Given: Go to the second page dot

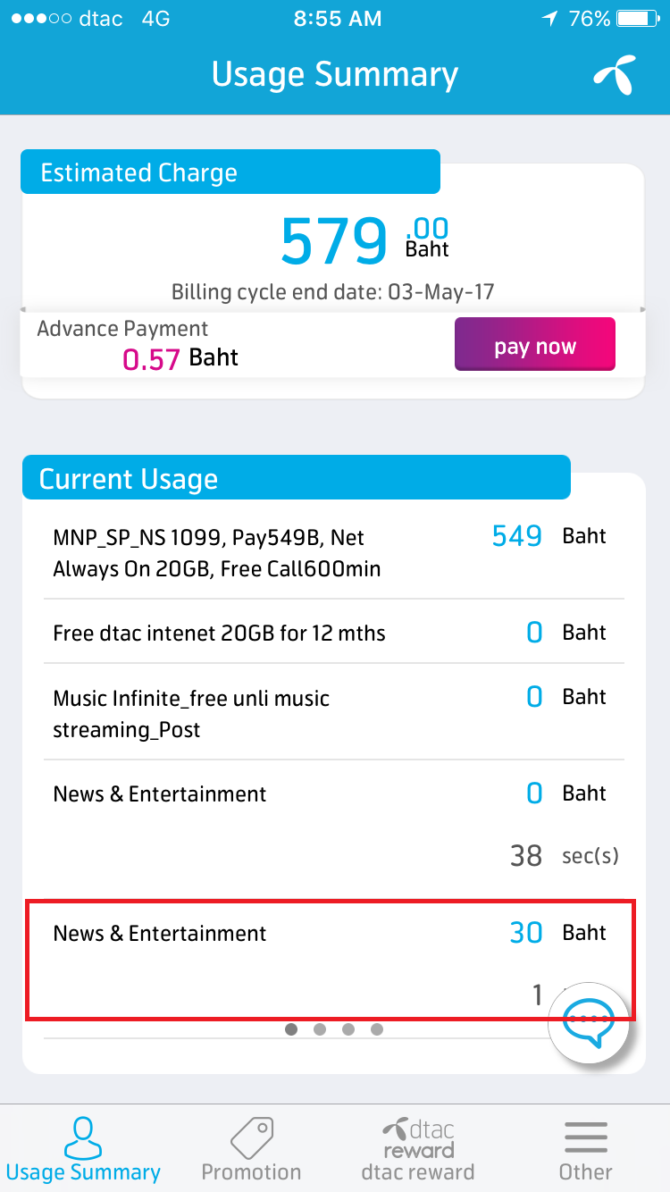Looking at the screenshot, I should click(320, 1029).
